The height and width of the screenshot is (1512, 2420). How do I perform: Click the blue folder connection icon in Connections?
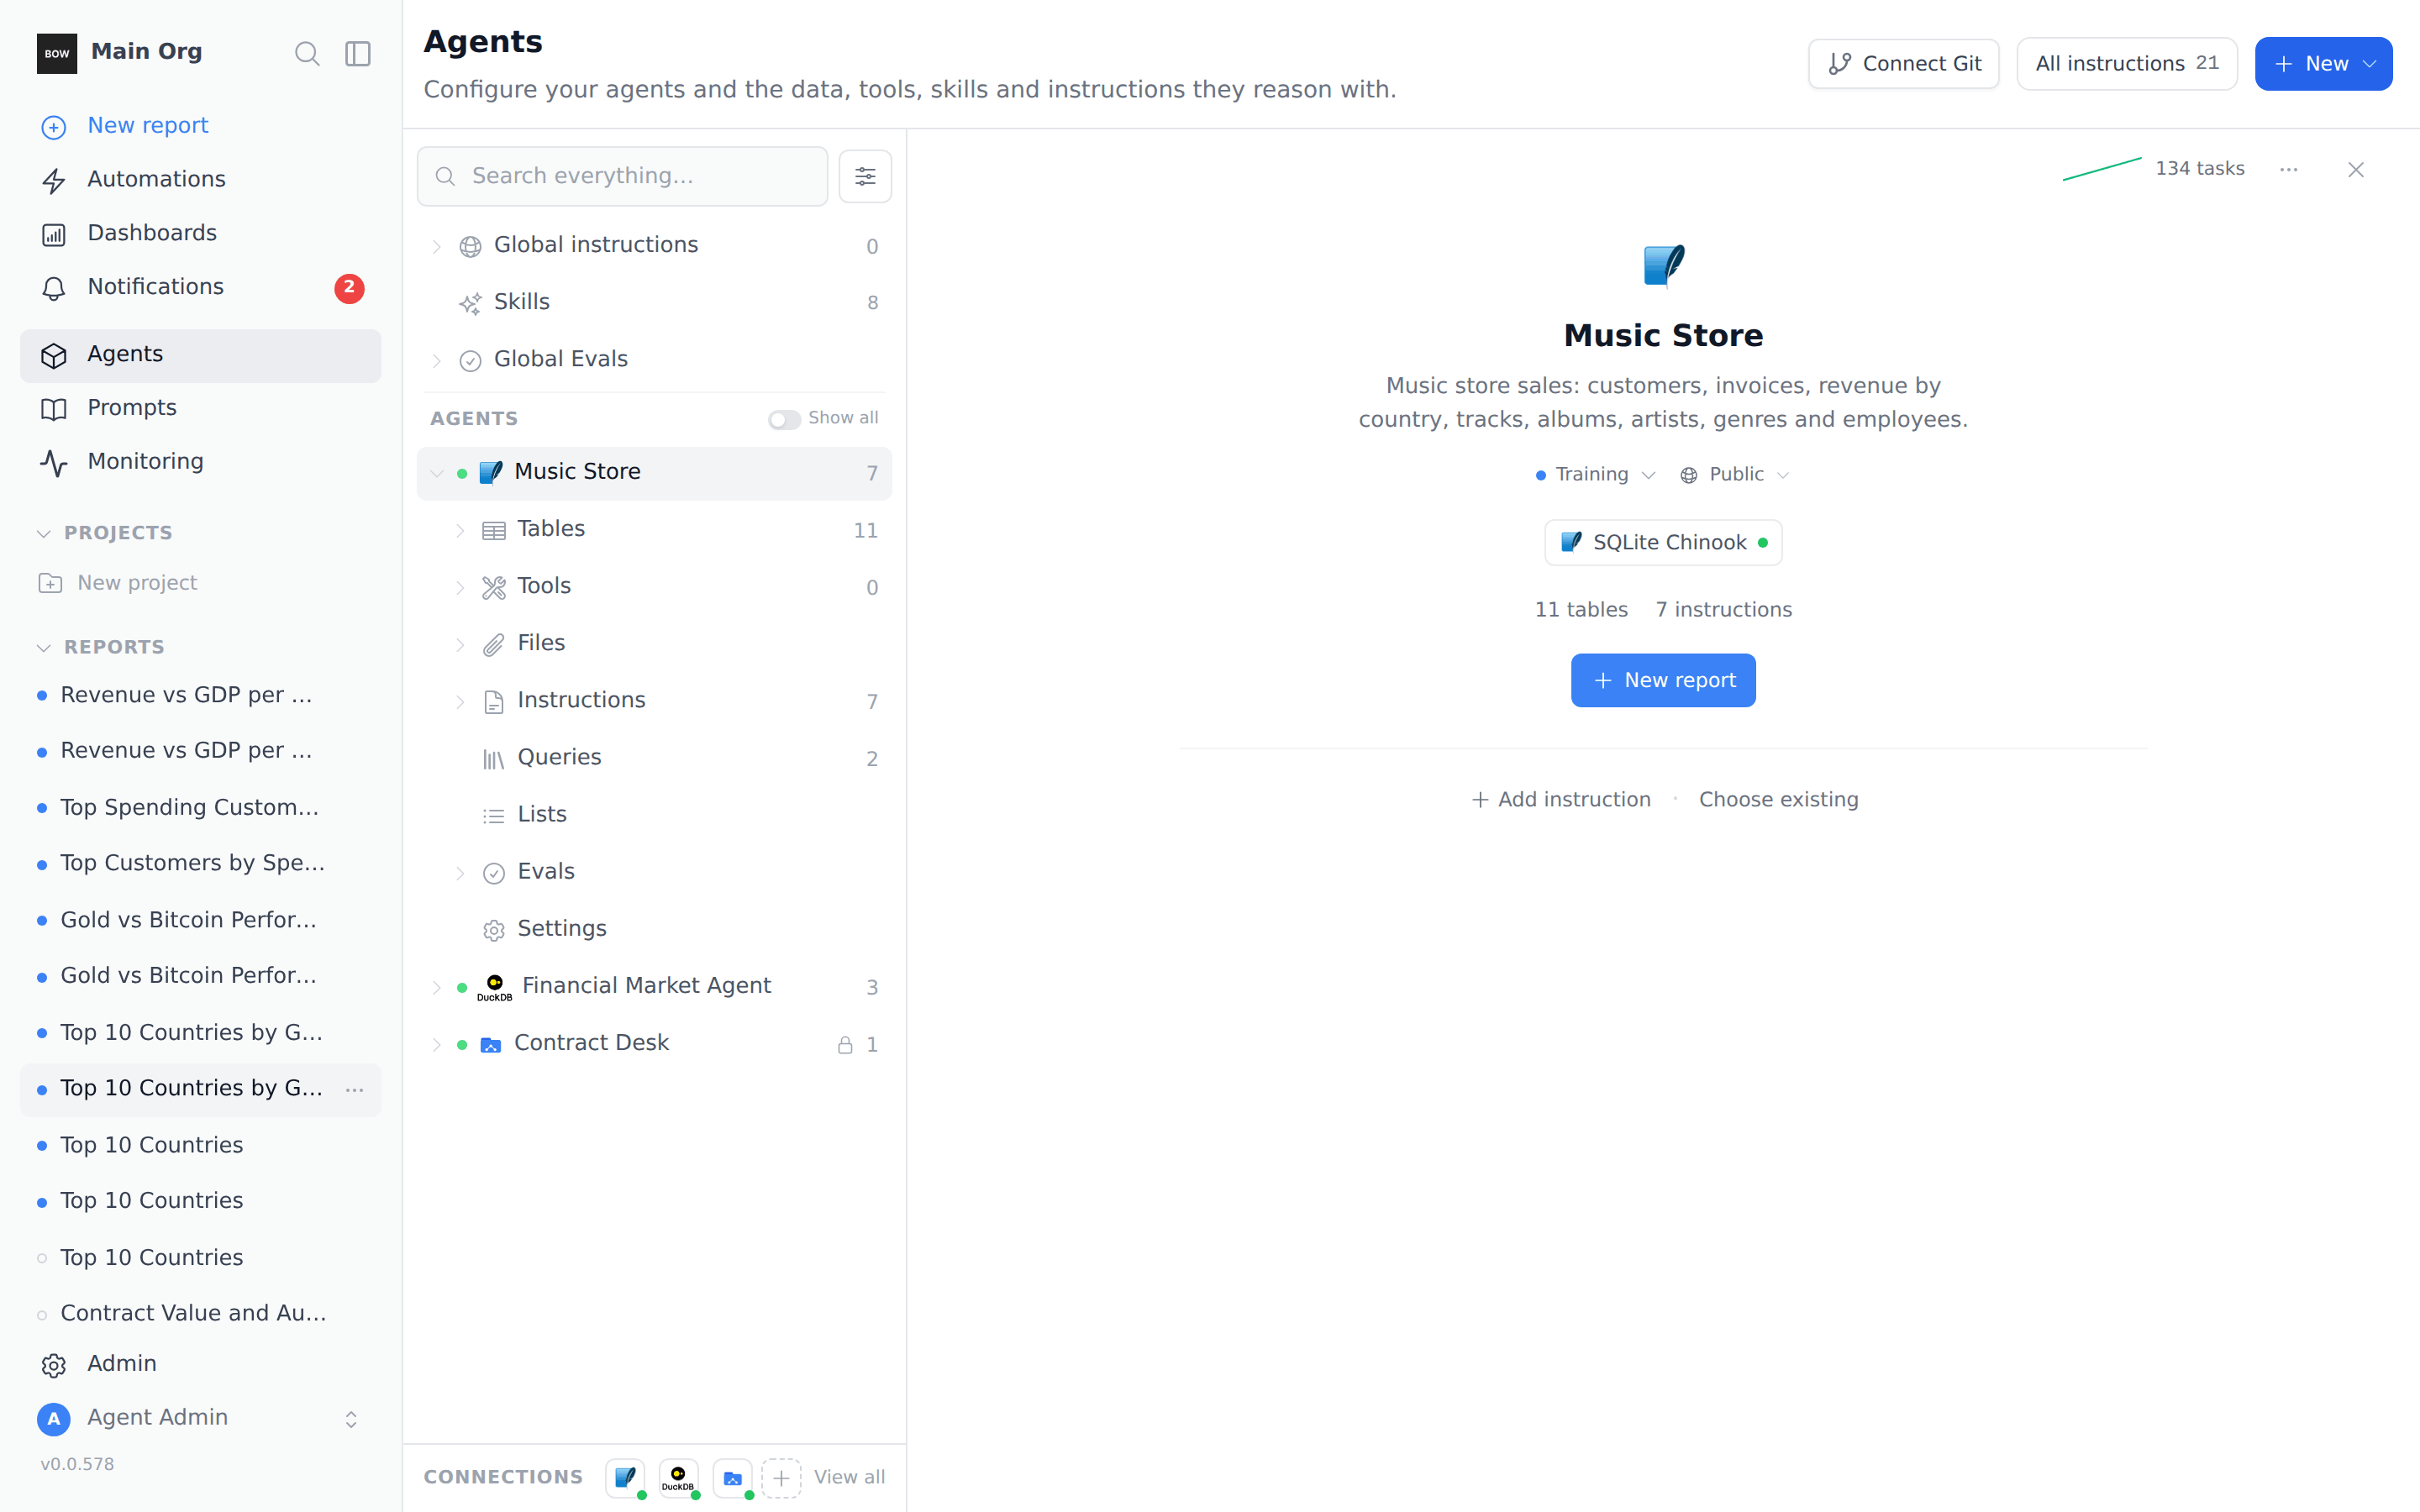click(733, 1477)
